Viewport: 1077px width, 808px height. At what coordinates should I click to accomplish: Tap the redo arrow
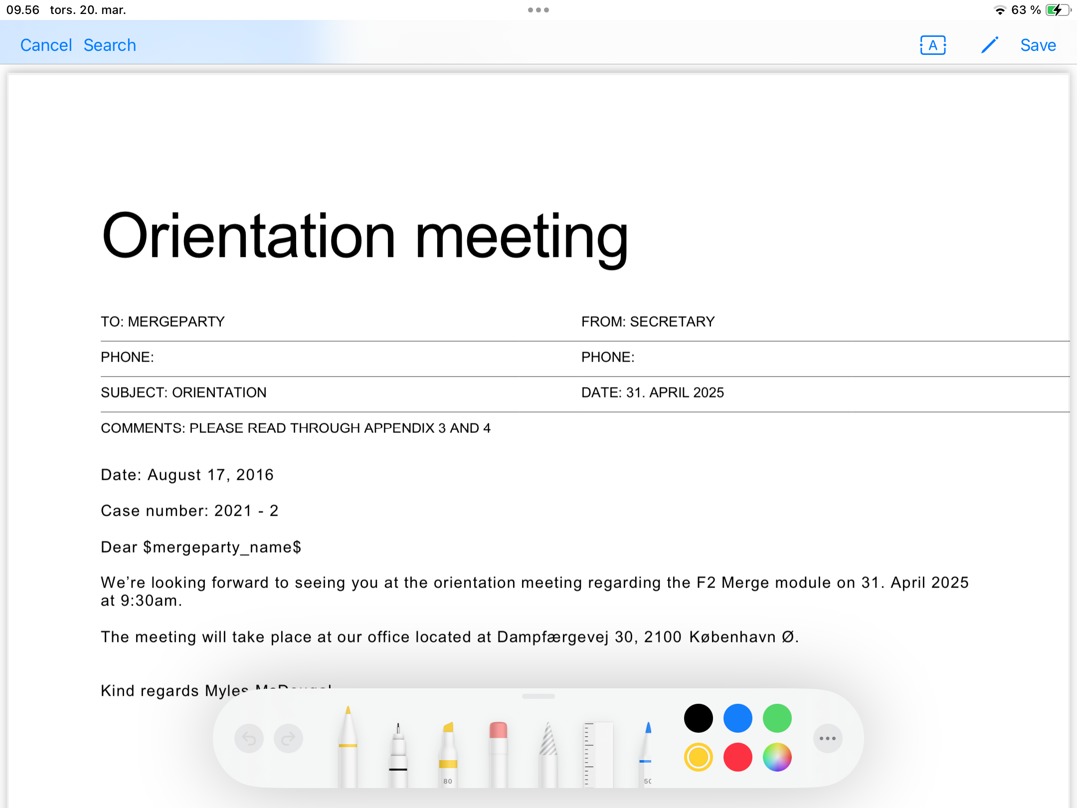pos(288,738)
